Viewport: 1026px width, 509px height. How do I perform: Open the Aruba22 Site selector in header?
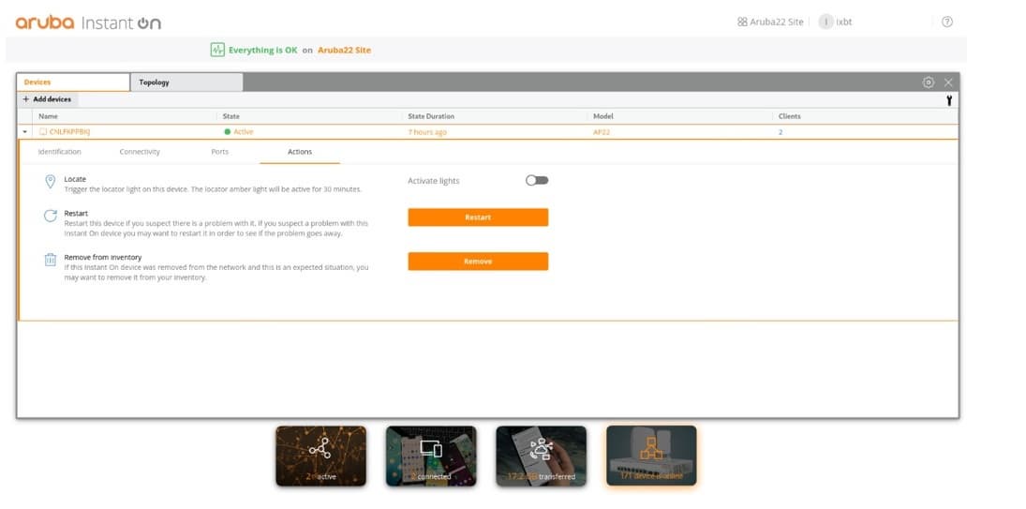[x=770, y=22]
